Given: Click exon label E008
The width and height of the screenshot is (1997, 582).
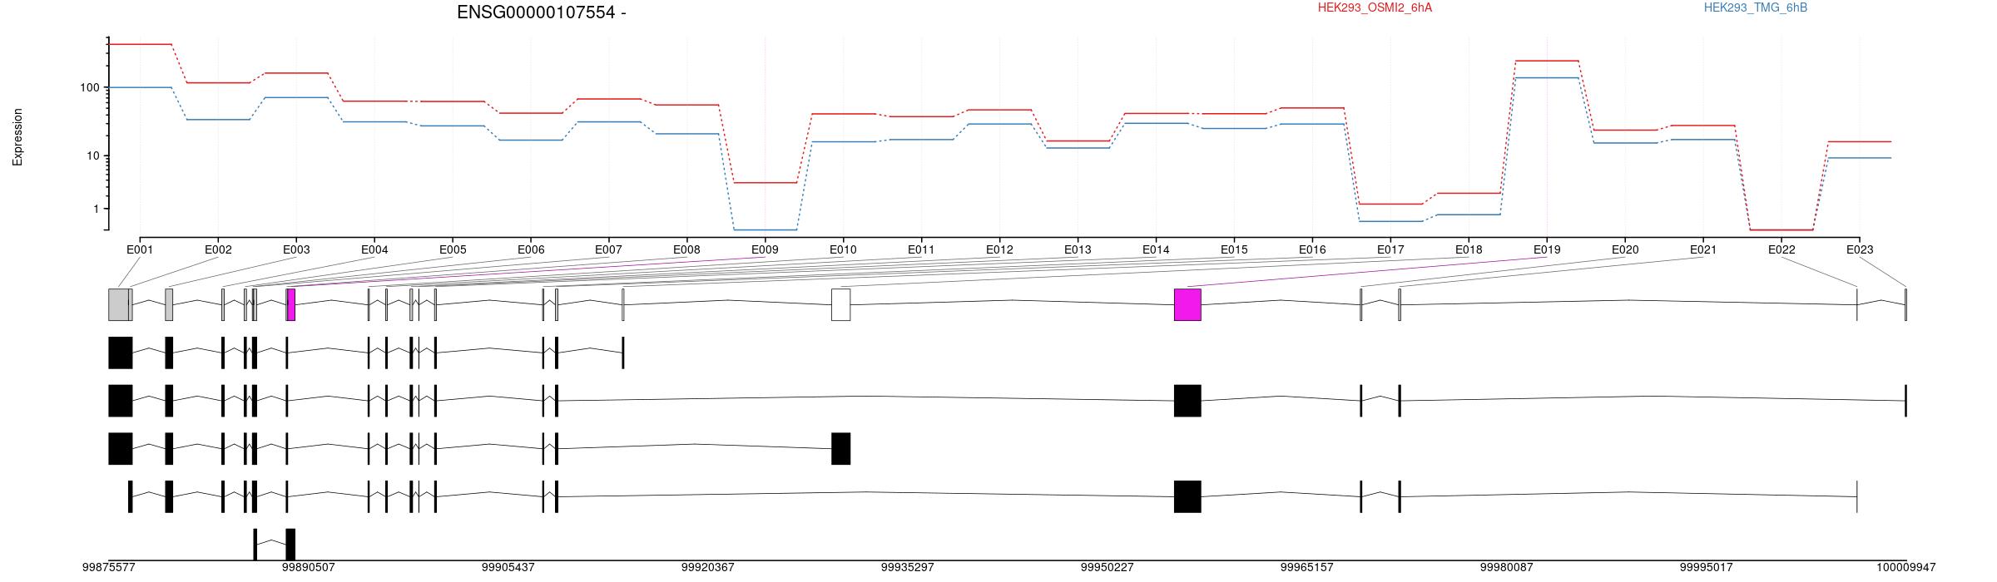Looking at the screenshot, I should (x=686, y=249).
